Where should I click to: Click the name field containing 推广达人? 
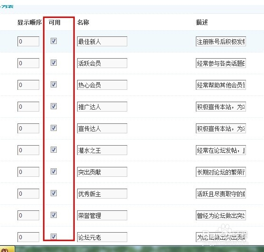click(102, 107)
